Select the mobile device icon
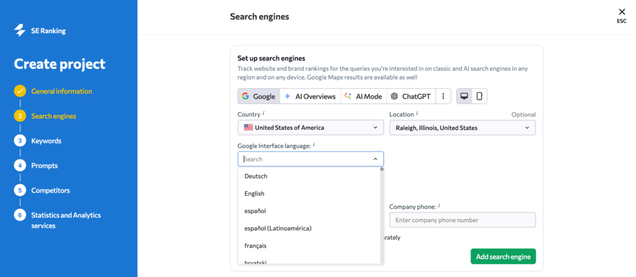636x277 pixels. tap(479, 96)
